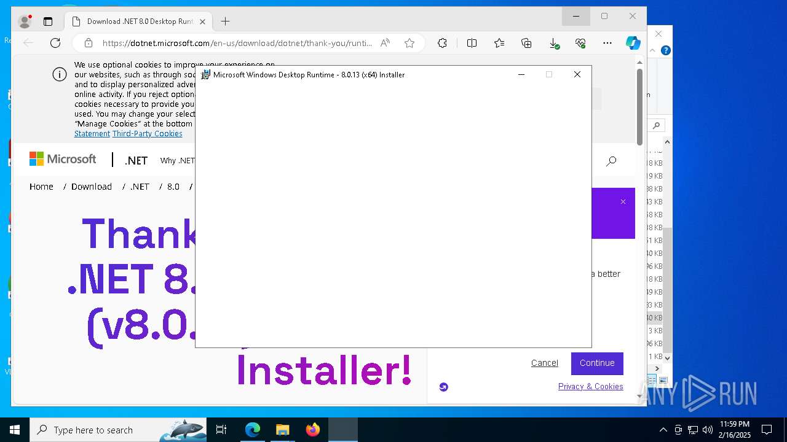The image size is (787, 442).
Task: Open the Statement link in cookie banner
Action: pyautogui.click(x=92, y=134)
